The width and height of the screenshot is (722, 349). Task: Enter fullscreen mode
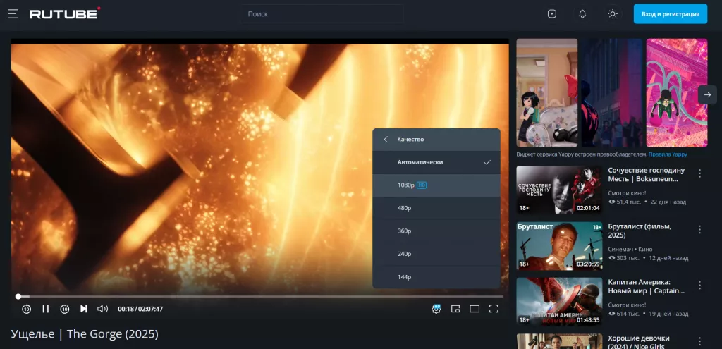[x=494, y=309]
